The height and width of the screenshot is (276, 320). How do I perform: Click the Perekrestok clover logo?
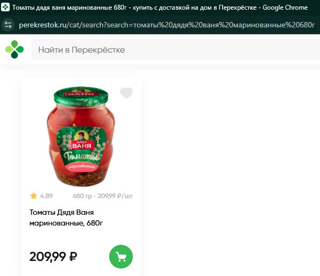point(15,49)
